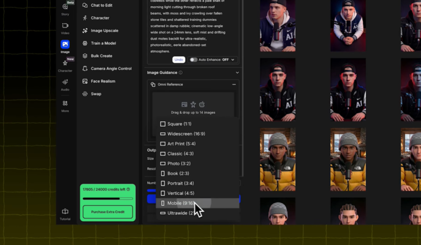This screenshot has width=421, height=245.
Task: Click Purchase Extra Credit button
Action: pyautogui.click(x=108, y=212)
